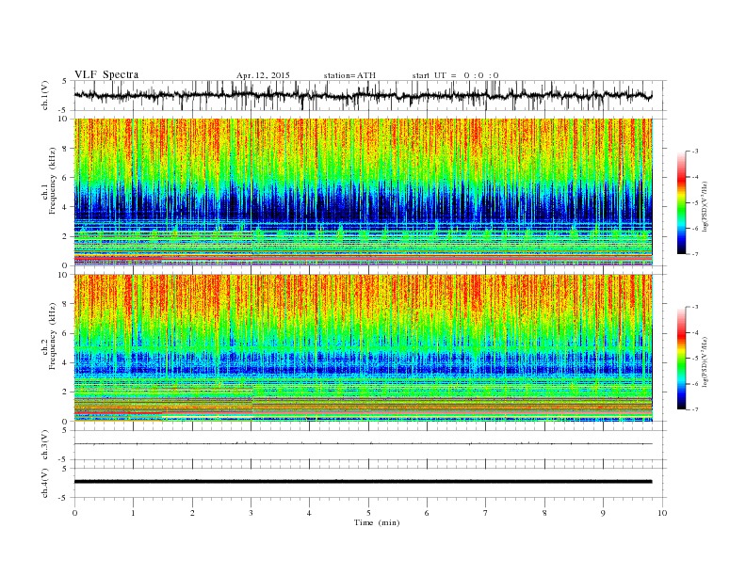
Task: Click the ch.1 spectrogram color scale bar
Action: [681, 202]
